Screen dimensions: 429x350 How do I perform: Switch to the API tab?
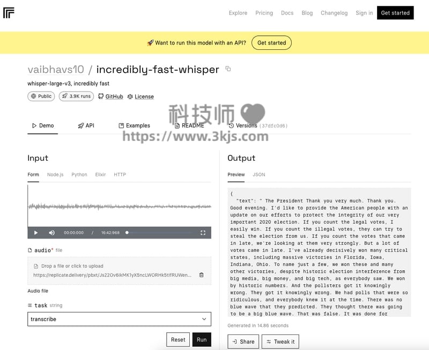[x=86, y=126]
